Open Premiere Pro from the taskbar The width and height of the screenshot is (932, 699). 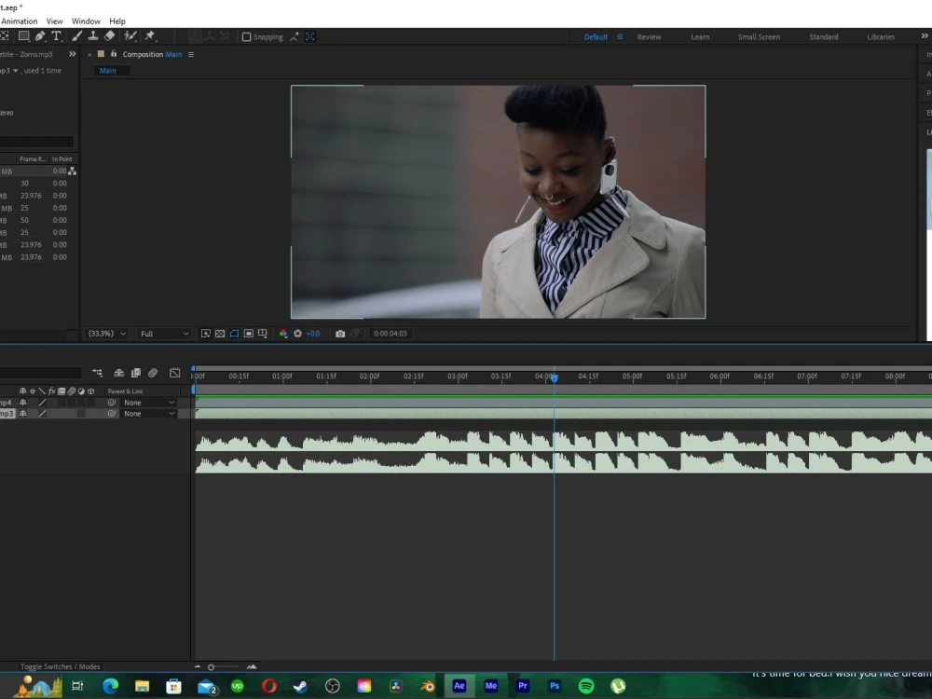click(523, 686)
